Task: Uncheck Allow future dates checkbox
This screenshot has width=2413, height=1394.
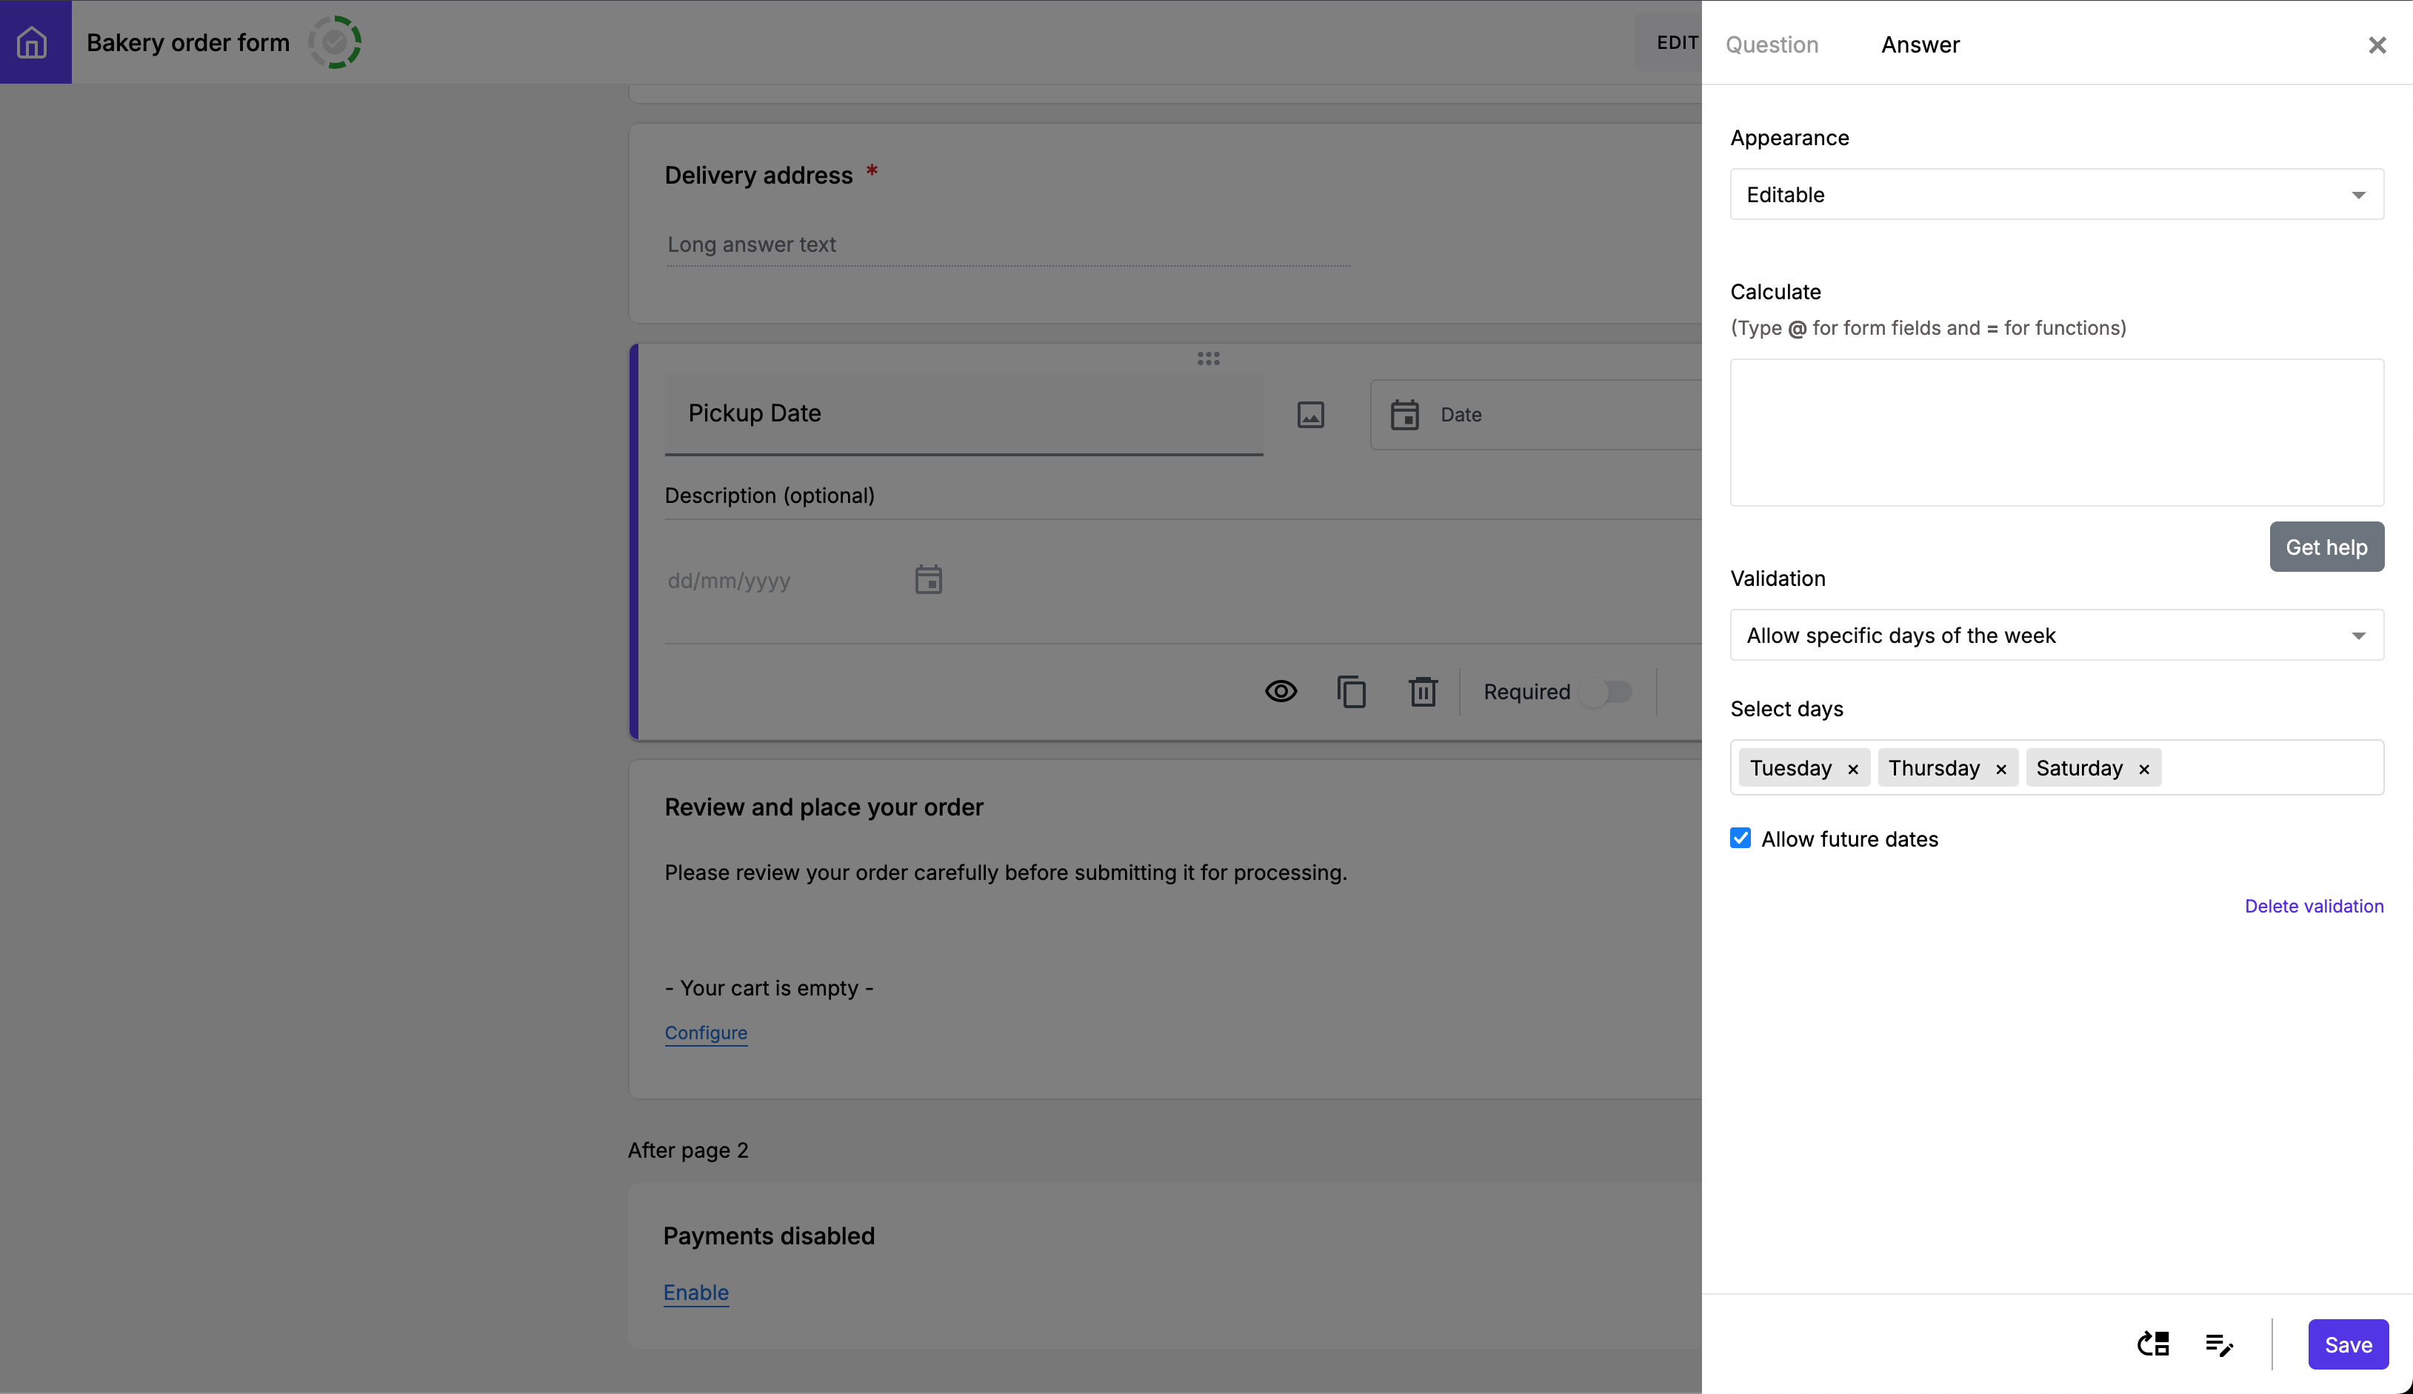Action: pos(1740,838)
